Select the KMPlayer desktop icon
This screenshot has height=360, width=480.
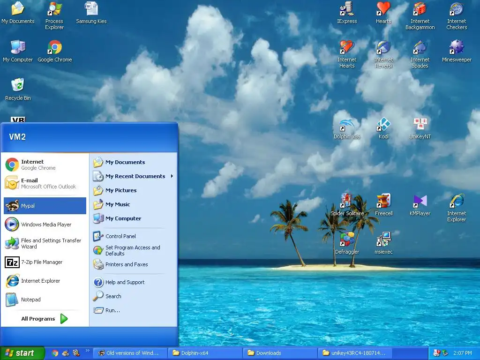pyautogui.click(x=420, y=205)
